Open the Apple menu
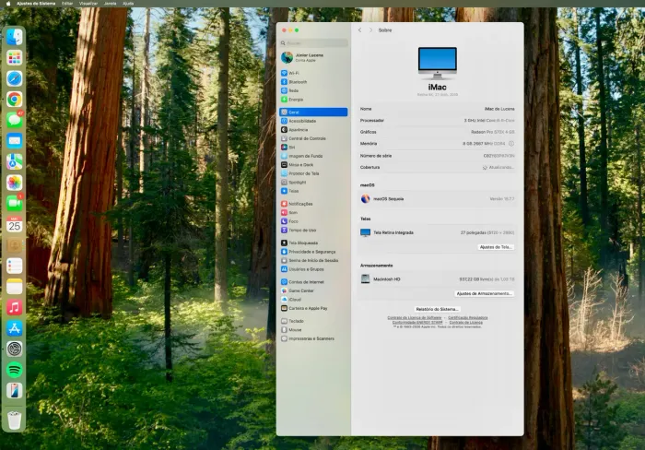The image size is (645, 450). tap(7, 4)
